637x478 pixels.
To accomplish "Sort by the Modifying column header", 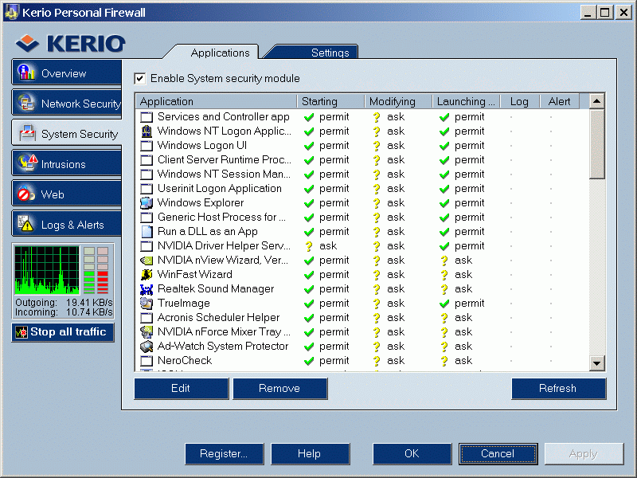I will coord(399,101).
